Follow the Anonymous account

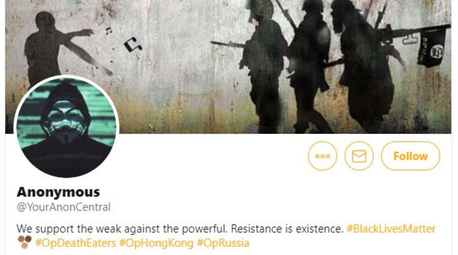pyautogui.click(x=410, y=156)
